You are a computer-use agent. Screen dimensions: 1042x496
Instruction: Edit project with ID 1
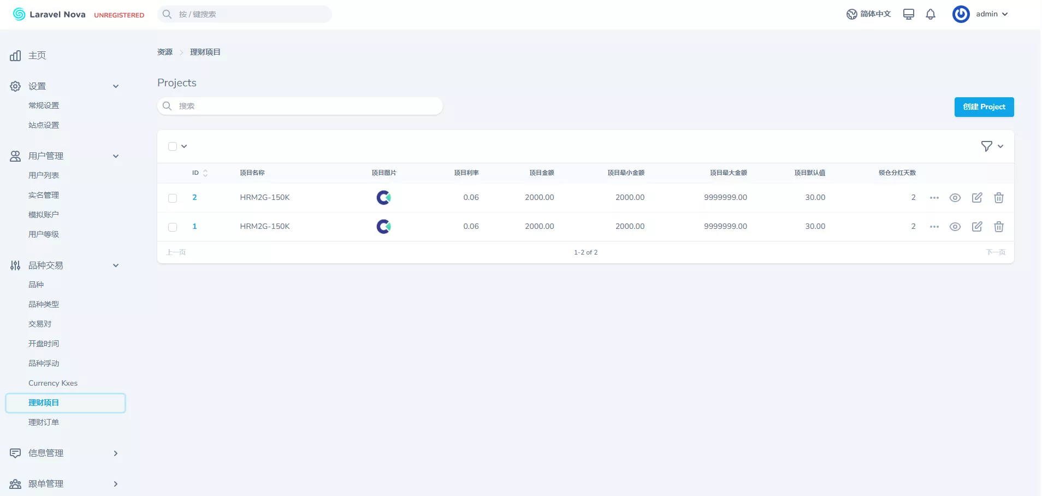point(977,227)
